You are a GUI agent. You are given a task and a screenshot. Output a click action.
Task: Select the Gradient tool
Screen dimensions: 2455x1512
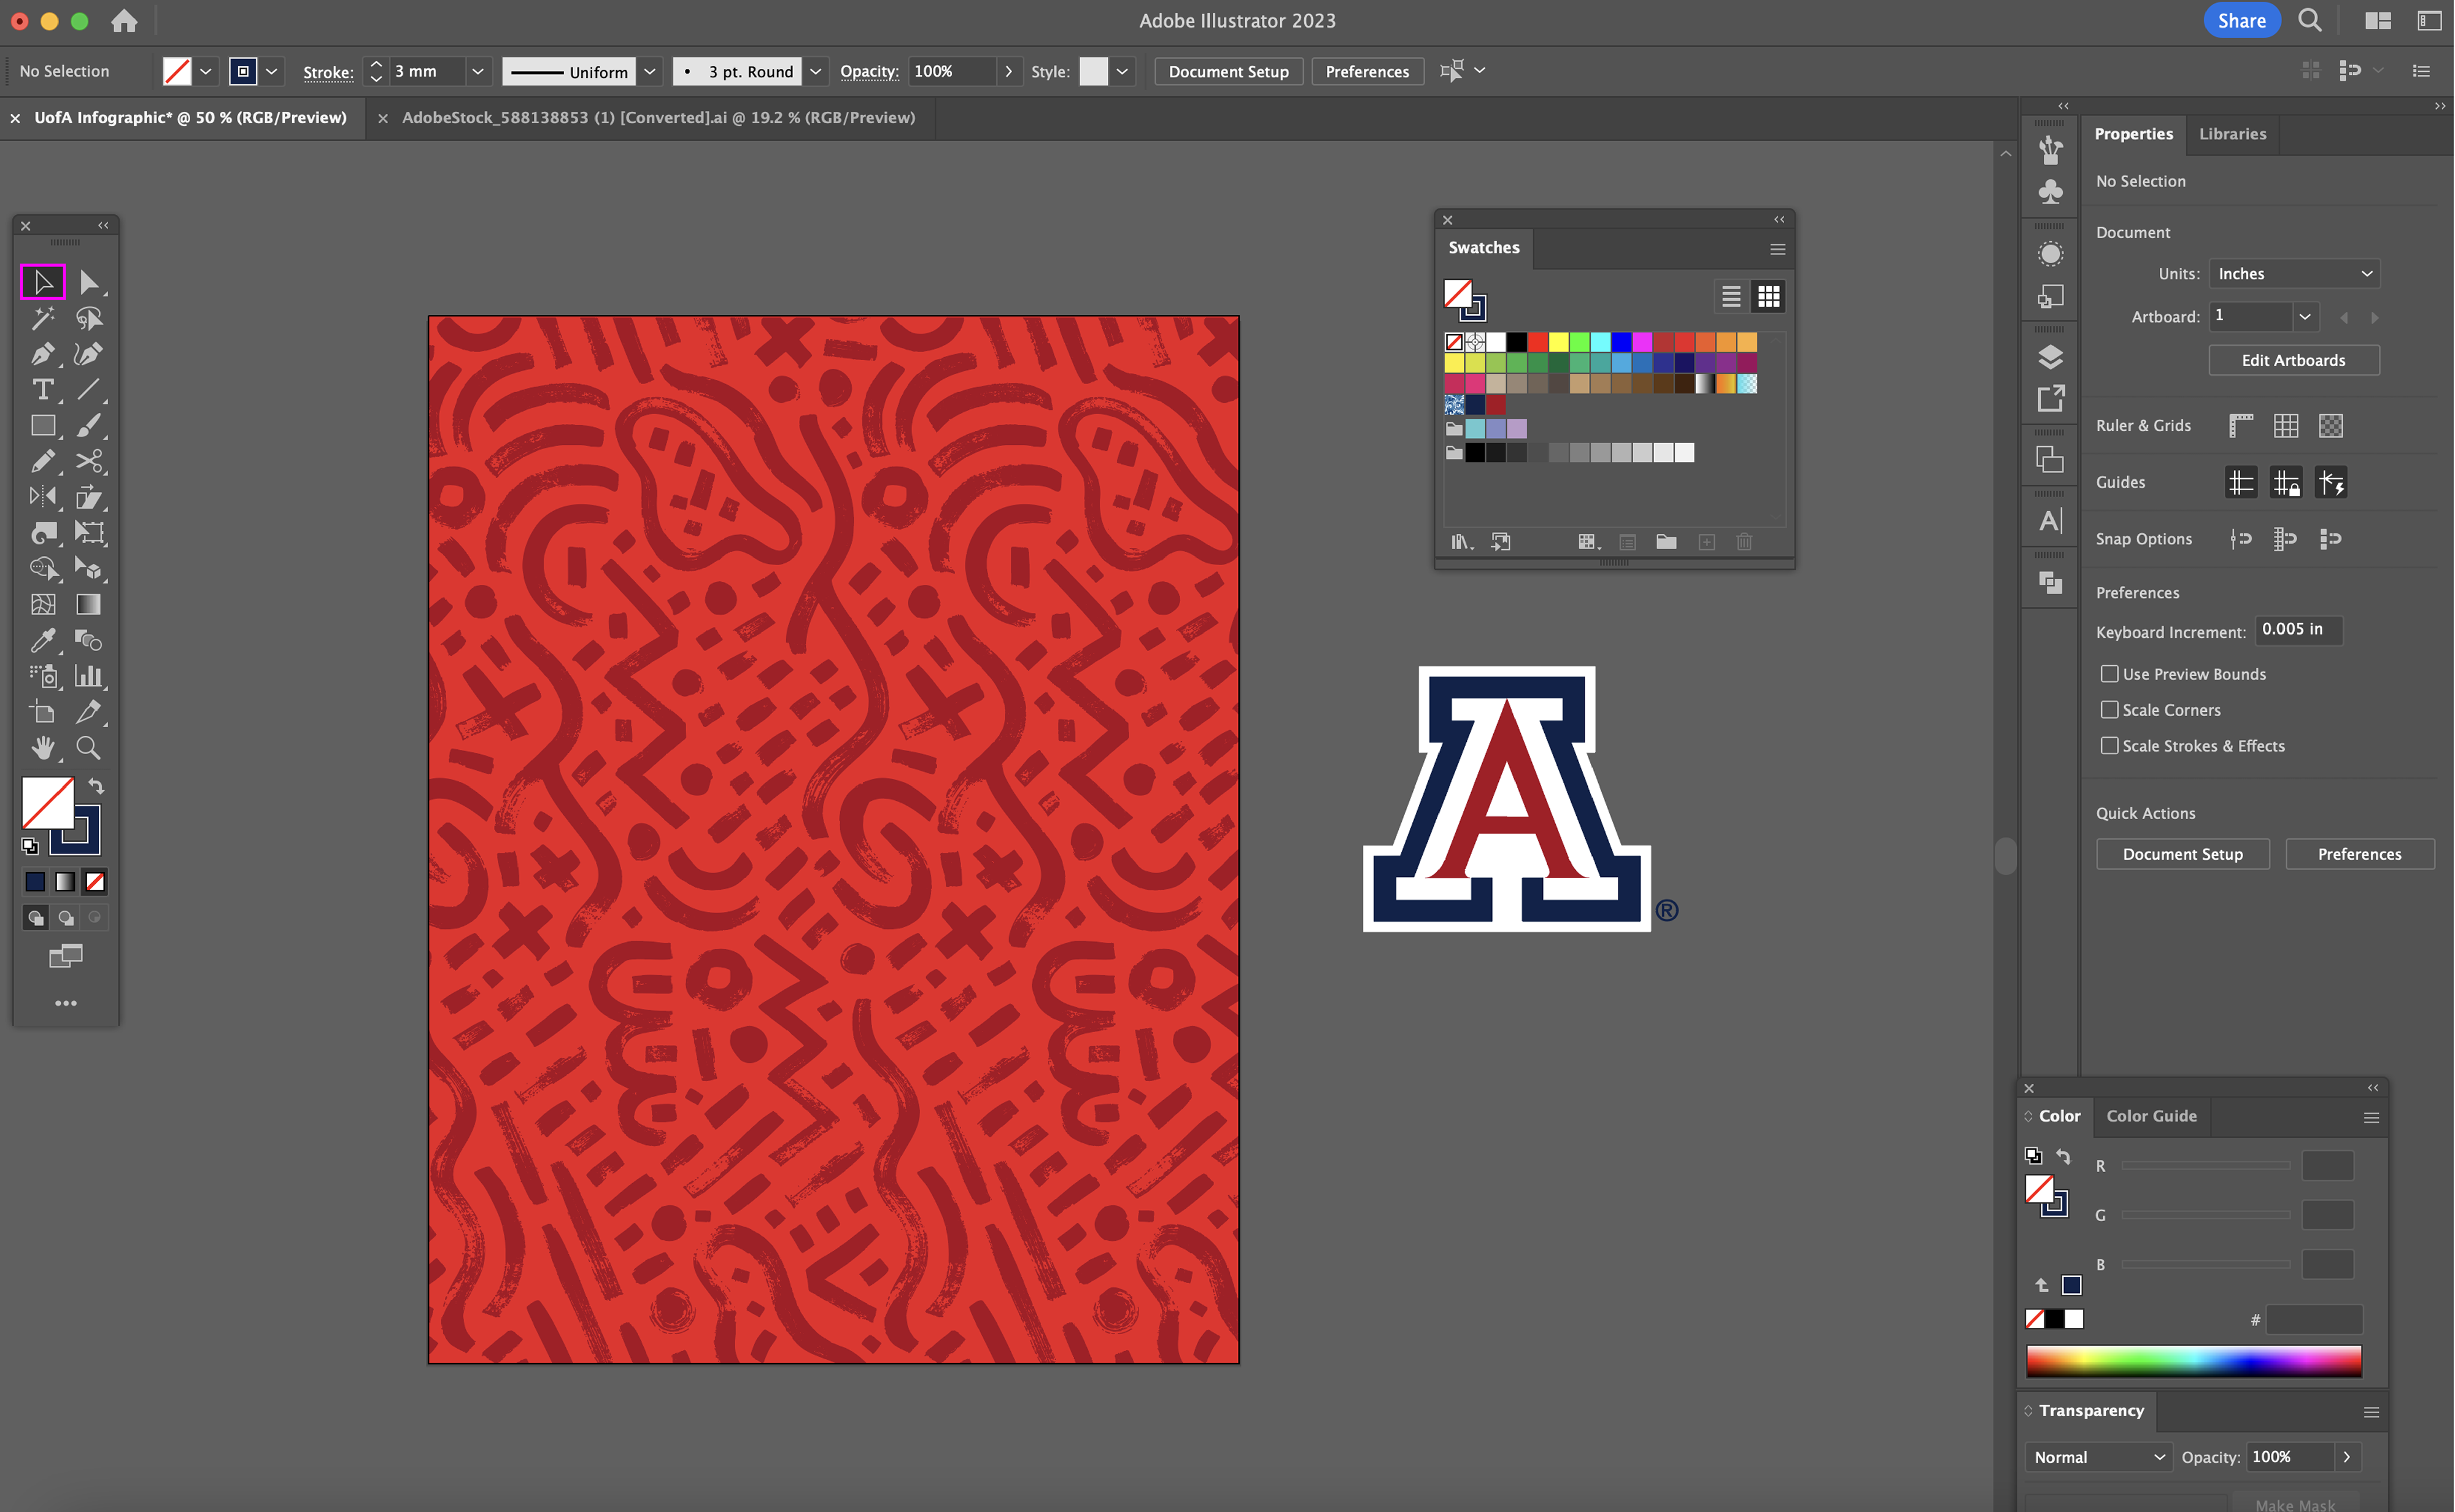(x=88, y=604)
